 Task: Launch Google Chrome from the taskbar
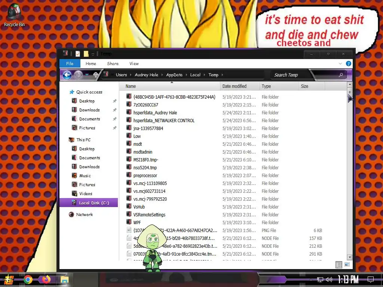coord(28,280)
